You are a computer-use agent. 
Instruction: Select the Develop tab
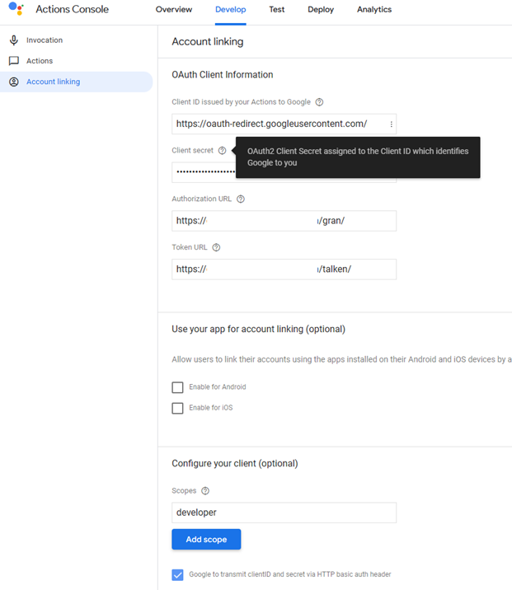(230, 9)
